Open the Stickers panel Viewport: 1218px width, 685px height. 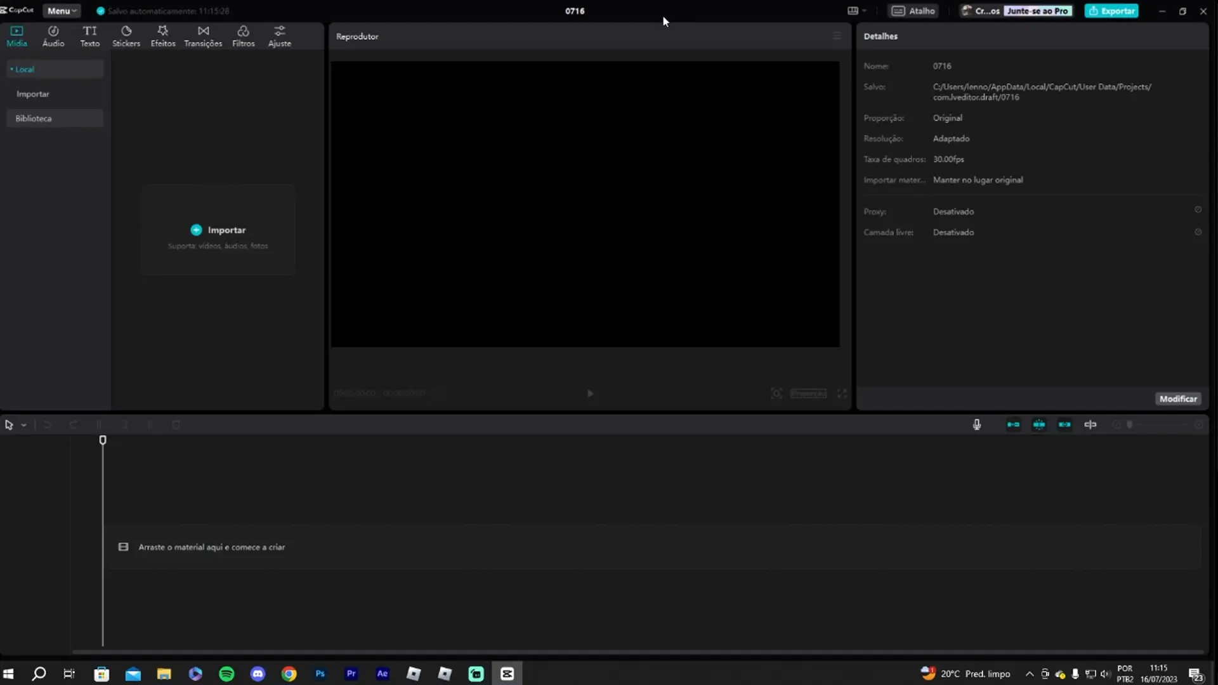126,36
